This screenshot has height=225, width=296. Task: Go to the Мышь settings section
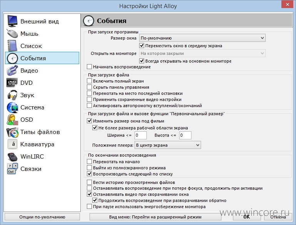pyautogui.click(x=42, y=33)
